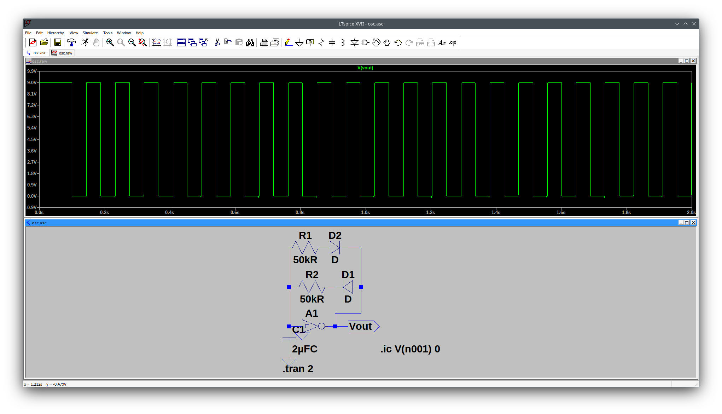Maximize the osc.raw waveform pane
This screenshot has width=722, height=414.
pos(687,61)
